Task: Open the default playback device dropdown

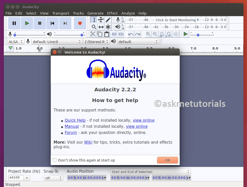Action: click(x=138, y=42)
